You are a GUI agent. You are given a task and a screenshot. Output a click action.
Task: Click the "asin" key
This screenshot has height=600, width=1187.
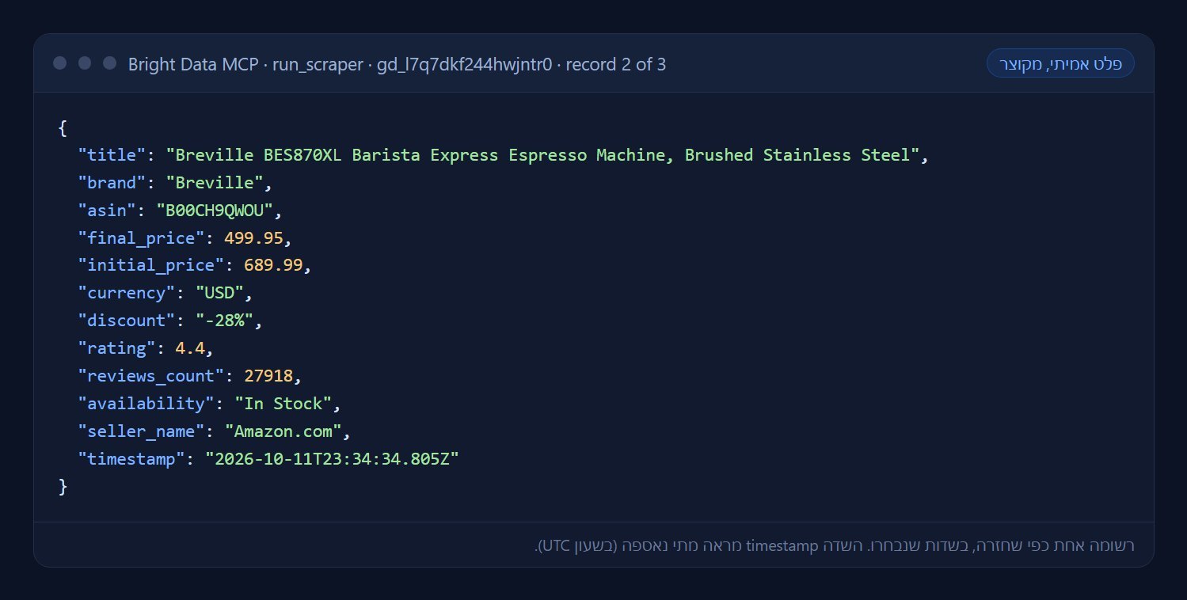(x=107, y=211)
